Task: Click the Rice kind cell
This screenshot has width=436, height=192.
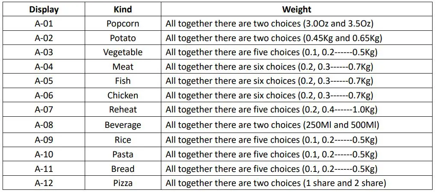Action: pyautogui.click(x=123, y=140)
